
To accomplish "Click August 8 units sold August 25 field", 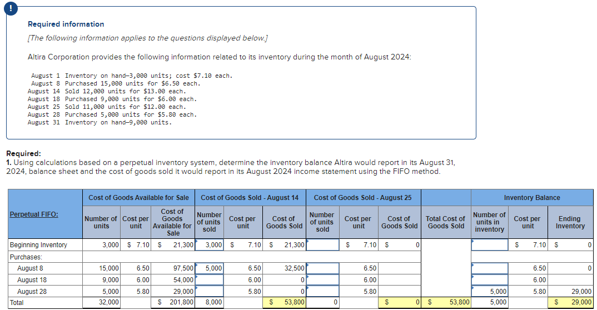I will 322,268.
